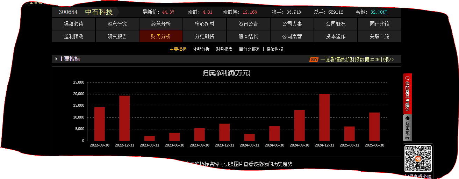
Task: Click latest price value 44.37
Action: [168, 12]
